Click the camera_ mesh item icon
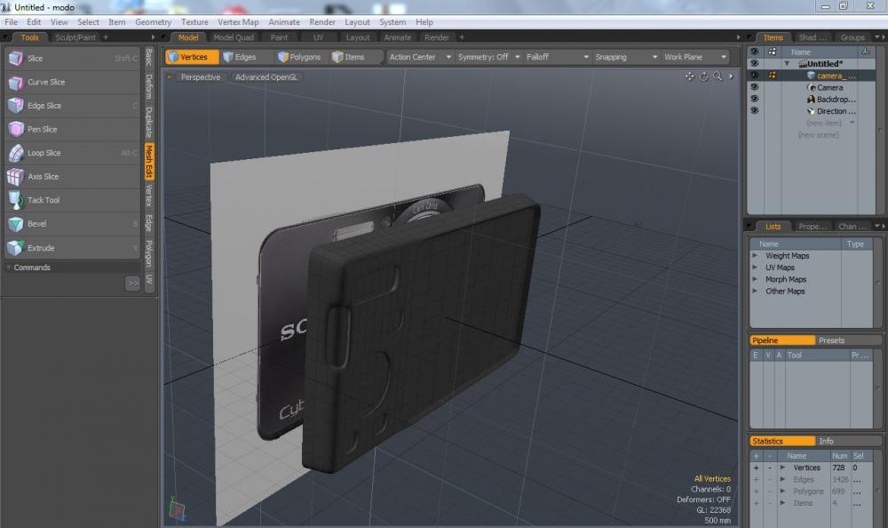The image size is (888, 528). 811,76
